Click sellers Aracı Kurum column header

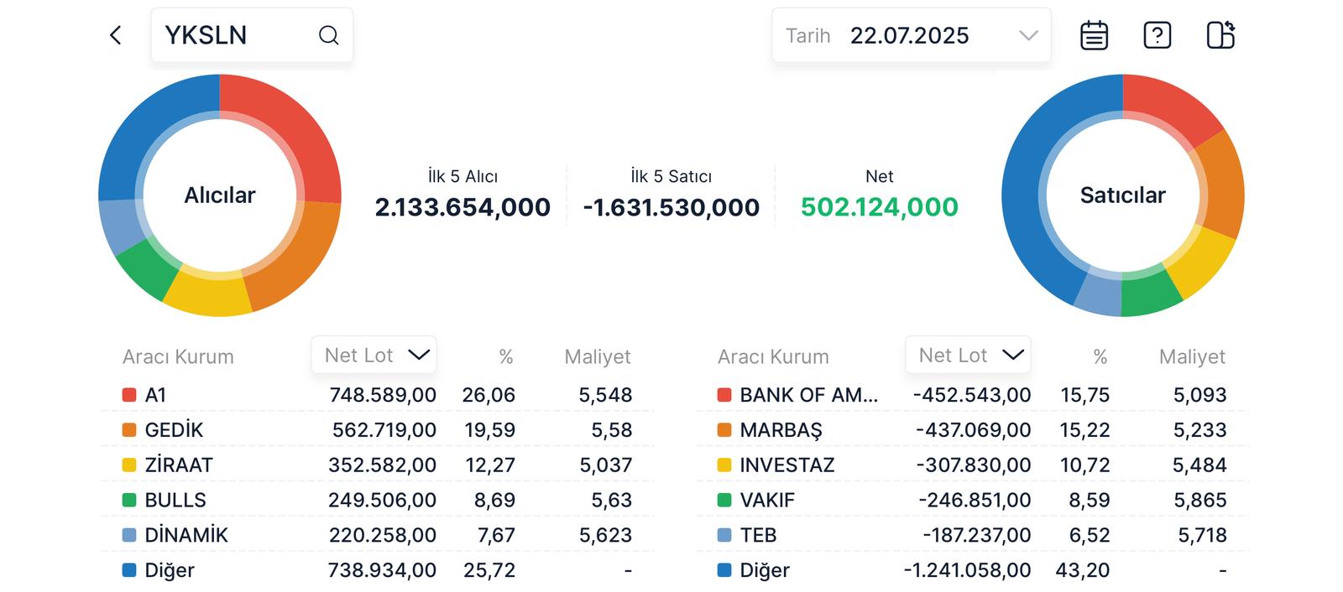(x=773, y=357)
